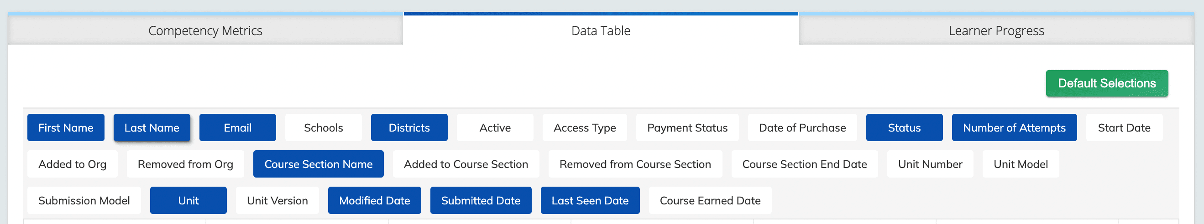The width and height of the screenshot is (1204, 224).
Task: Toggle the Email column off
Action: point(237,127)
